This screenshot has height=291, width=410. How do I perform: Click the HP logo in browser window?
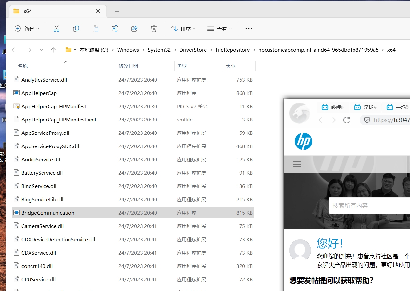tap(304, 142)
